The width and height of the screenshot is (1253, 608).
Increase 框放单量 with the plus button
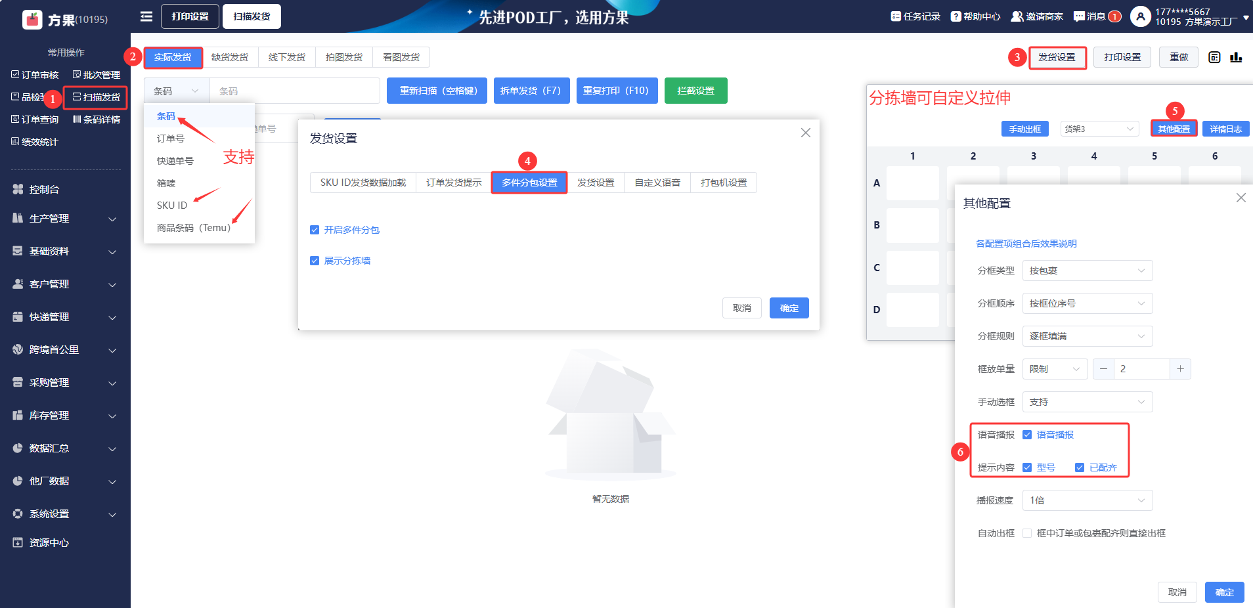point(1180,369)
